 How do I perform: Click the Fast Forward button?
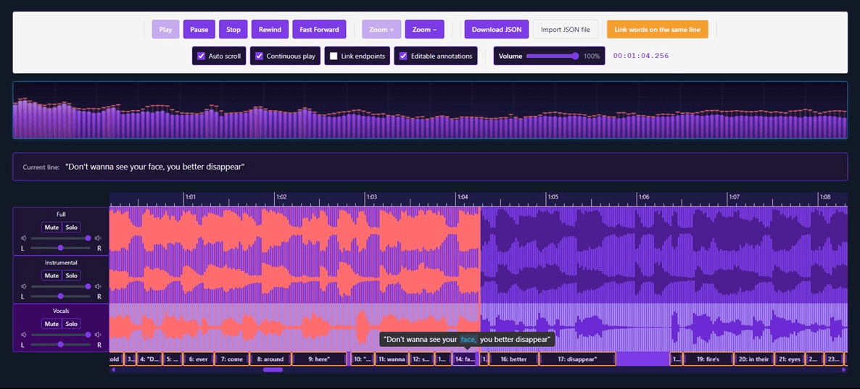(319, 30)
